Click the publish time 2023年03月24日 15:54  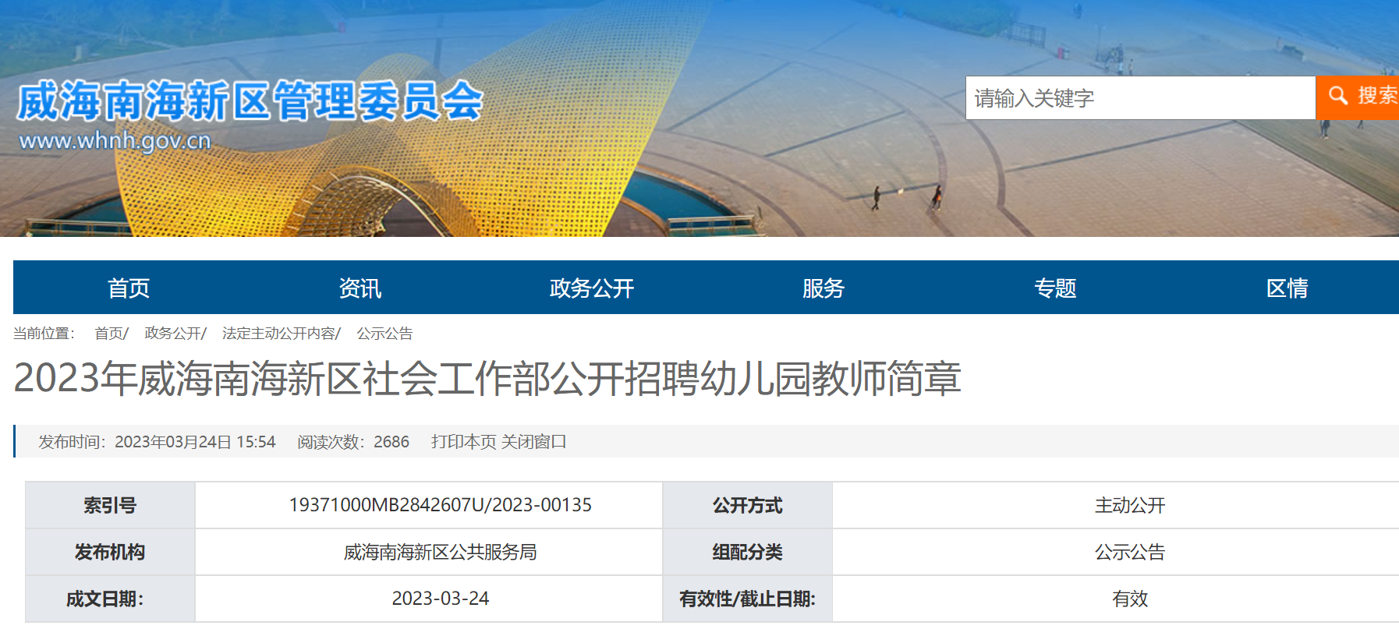click(x=157, y=442)
